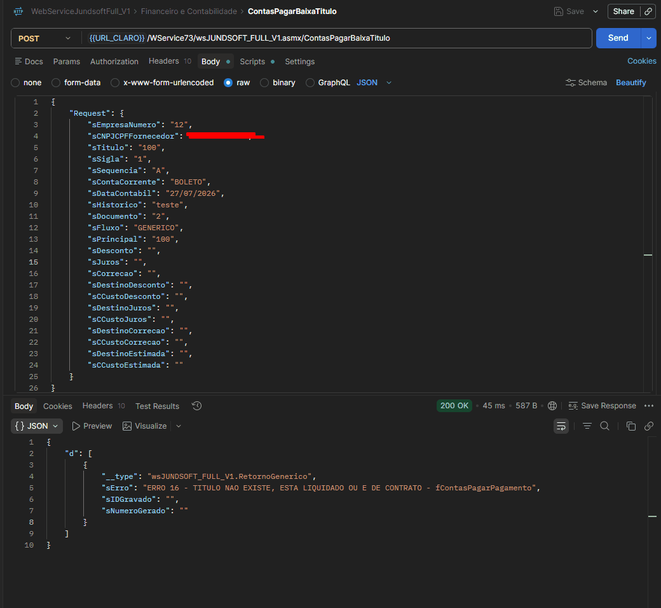Image resolution: width=661 pixels, height=608 pixels.
Task: Copy the request link via the chain icon
Action: point(648,11)
